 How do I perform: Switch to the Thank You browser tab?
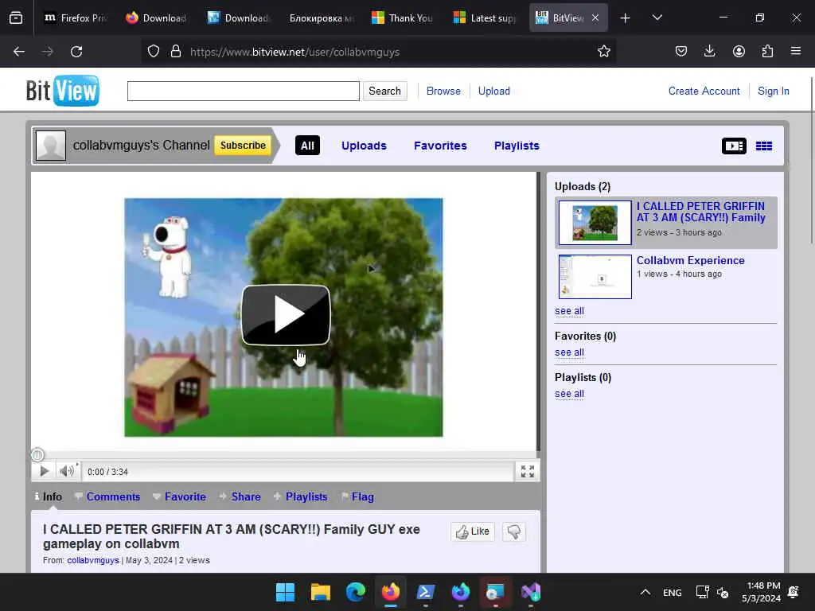(x=403, y=18)
